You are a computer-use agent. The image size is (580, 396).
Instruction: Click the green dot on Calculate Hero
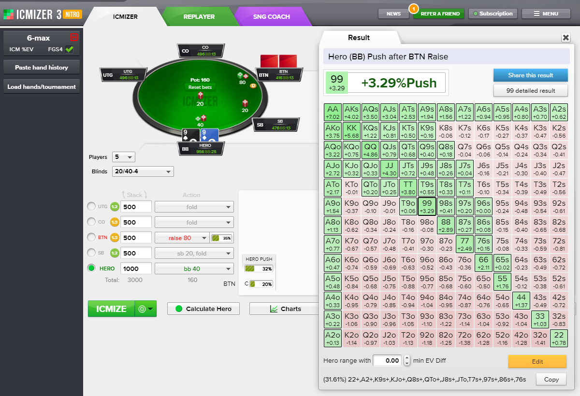point(179,309)
